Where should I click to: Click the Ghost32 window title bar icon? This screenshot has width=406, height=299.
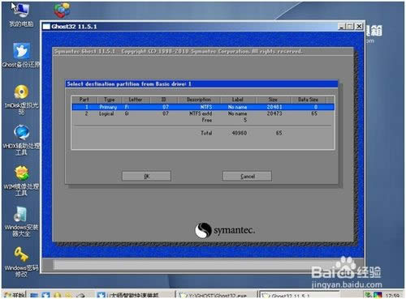point(46,26)
